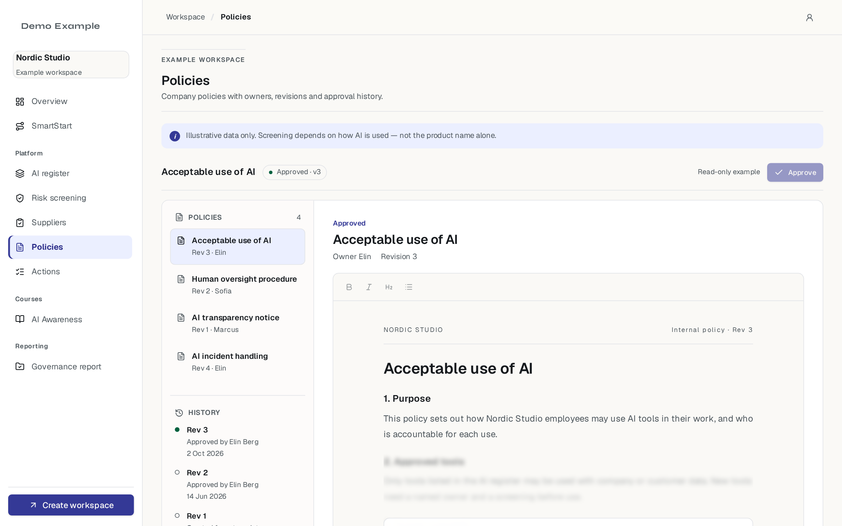Select Policies in sidebar
842x526 pixels.
70,247
